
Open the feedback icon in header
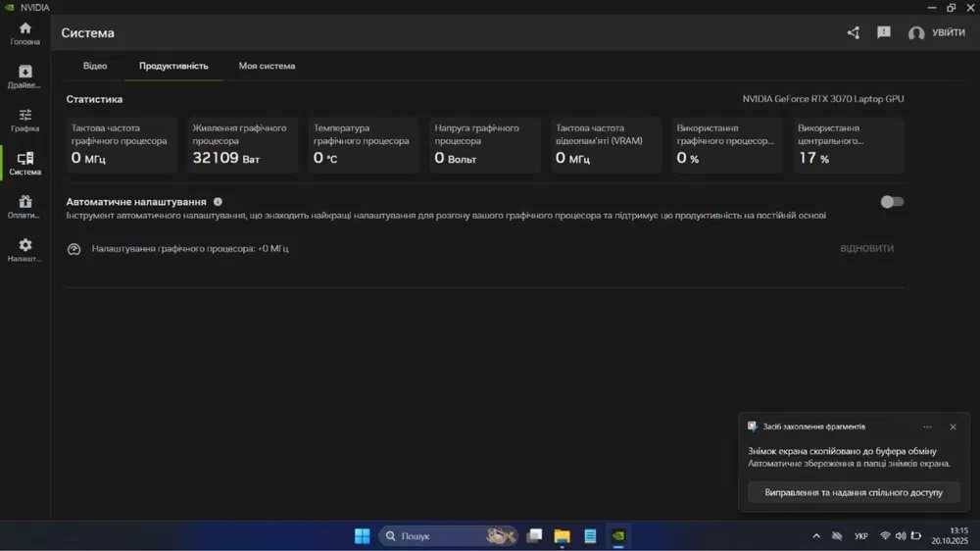pyautogui.click(x=883, y=32)
